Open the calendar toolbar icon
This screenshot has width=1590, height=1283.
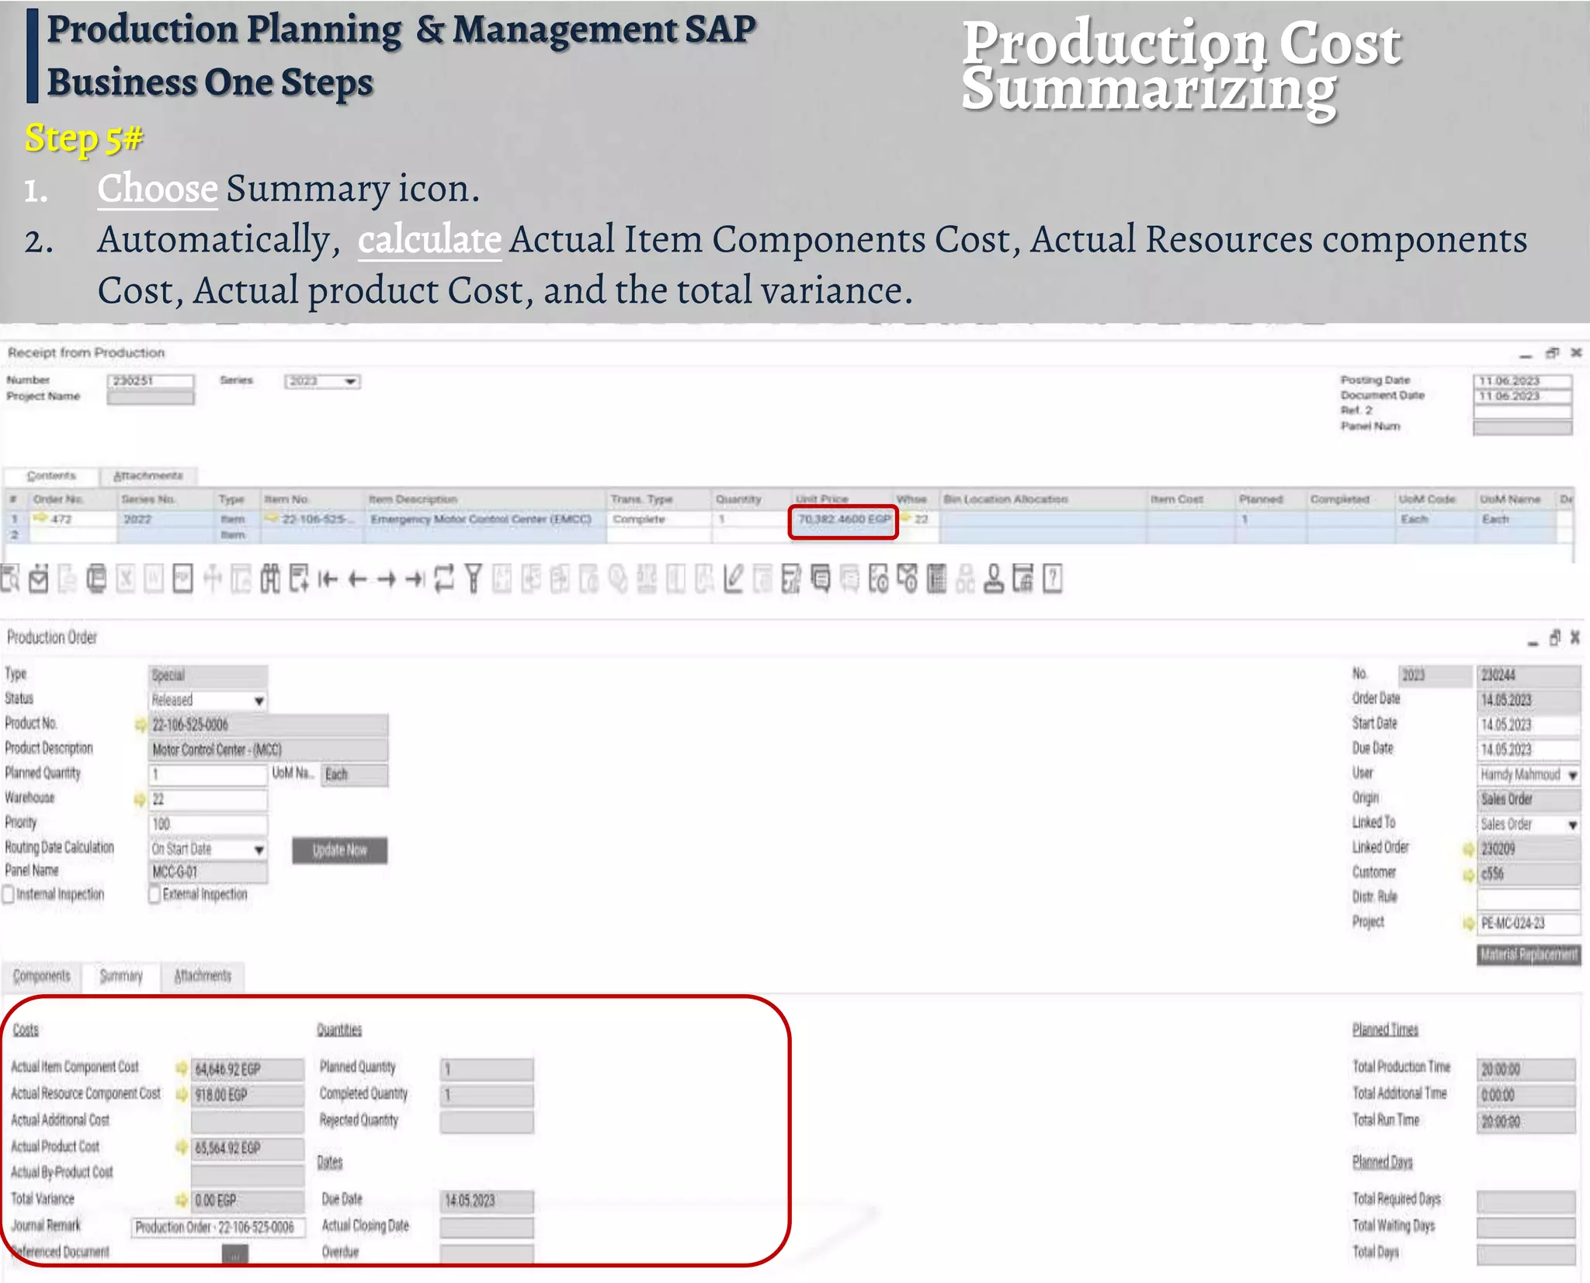[x=1023, y=579]
